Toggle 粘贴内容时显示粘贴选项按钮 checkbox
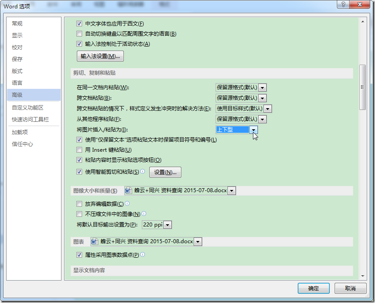The image size is (375, 303). 79,160
